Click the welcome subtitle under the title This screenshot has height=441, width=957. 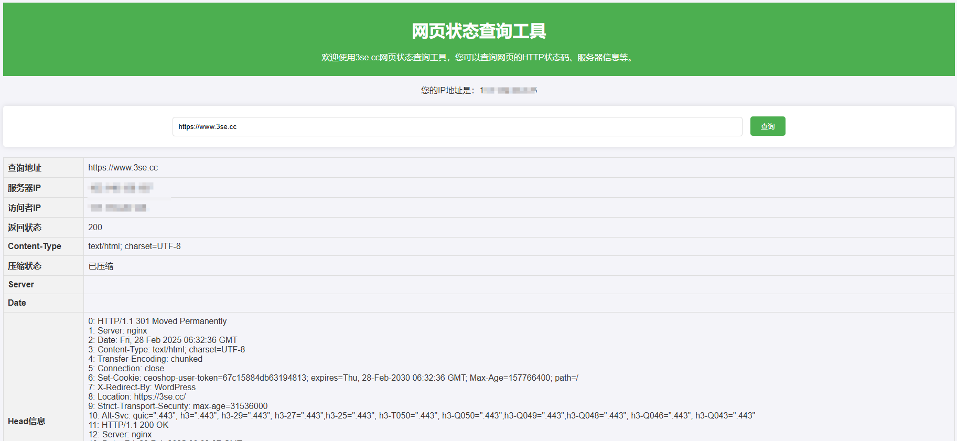click(x=478, y=58)
